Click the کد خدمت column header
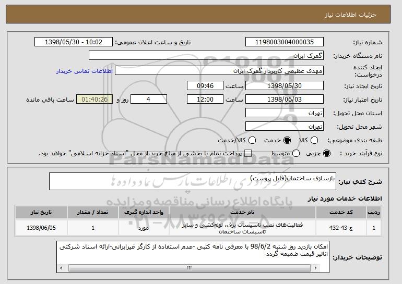Screen dimensions: 402x284 [341, 213]
